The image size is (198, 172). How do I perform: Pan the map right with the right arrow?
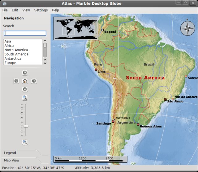[x=34, y=81]
